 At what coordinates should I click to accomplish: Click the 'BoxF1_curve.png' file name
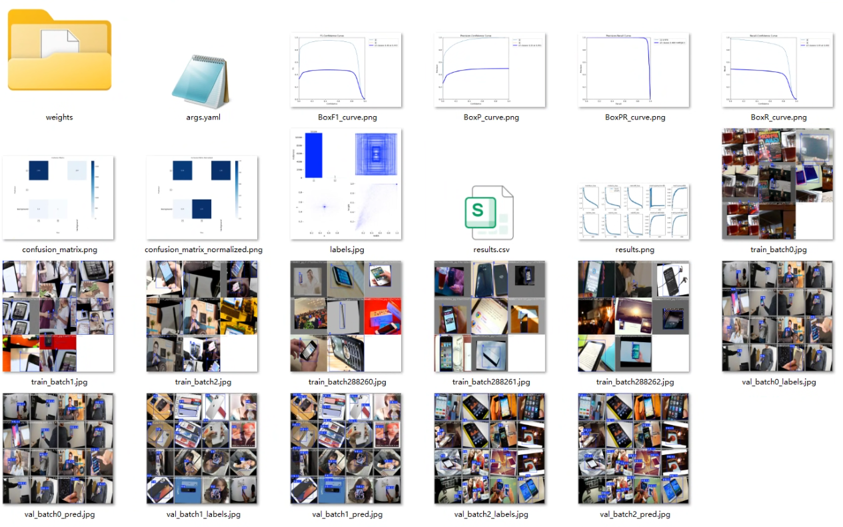(347, 117)
